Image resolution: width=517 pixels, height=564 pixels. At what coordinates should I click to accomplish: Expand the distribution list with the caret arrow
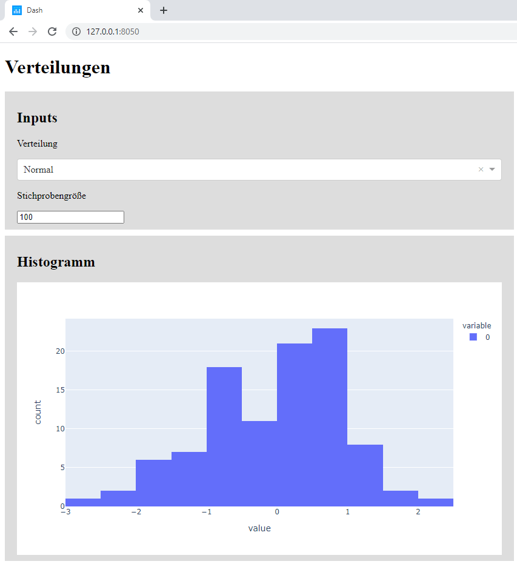click(x=492, y=170)
